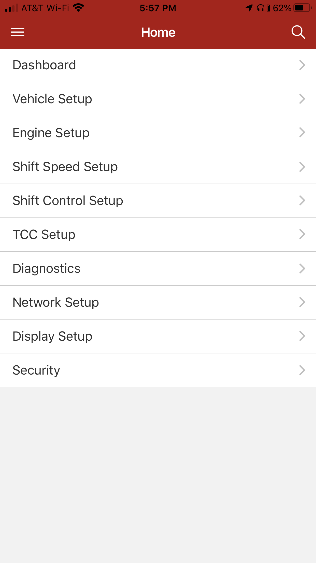Open the hamburger menu icon
The image size is (316, 563).
18,32
